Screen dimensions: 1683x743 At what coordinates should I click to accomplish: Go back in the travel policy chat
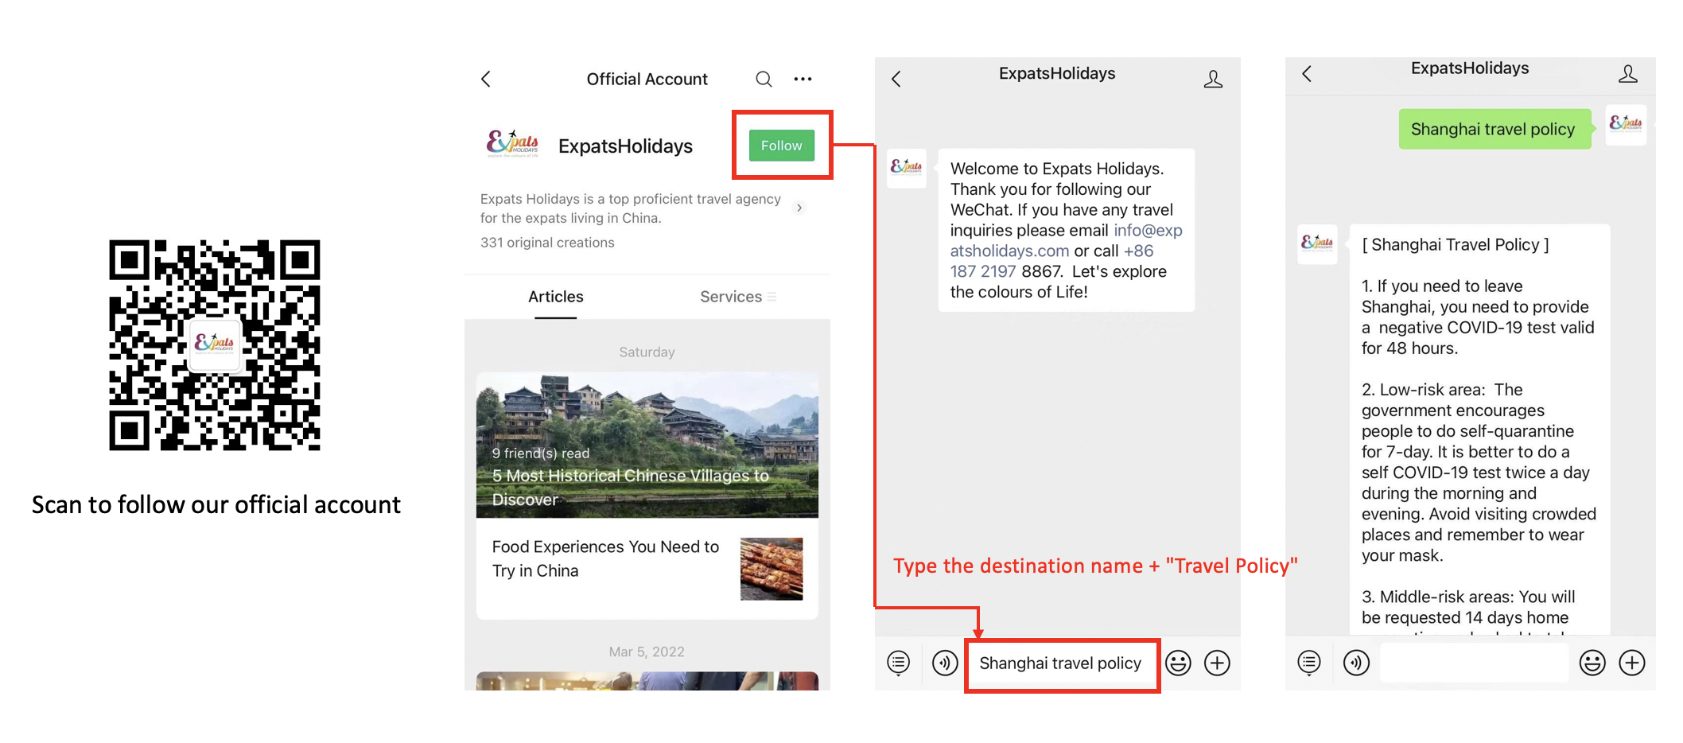(1307, 74)
